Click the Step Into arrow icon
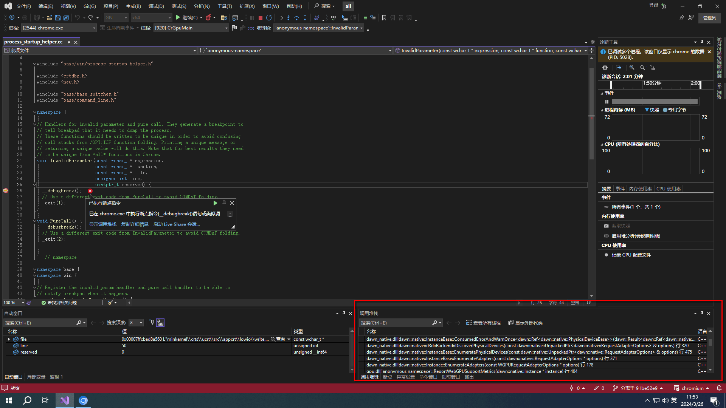 point(288,18)
